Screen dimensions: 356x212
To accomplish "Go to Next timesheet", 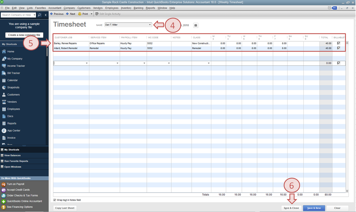I will (x=71, y=14).
